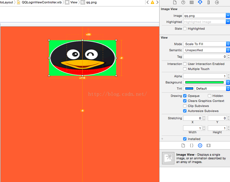Viewport: 230px width, 182px height.
Task: Click the Stretching X stepper
Action: click(204, 118)
